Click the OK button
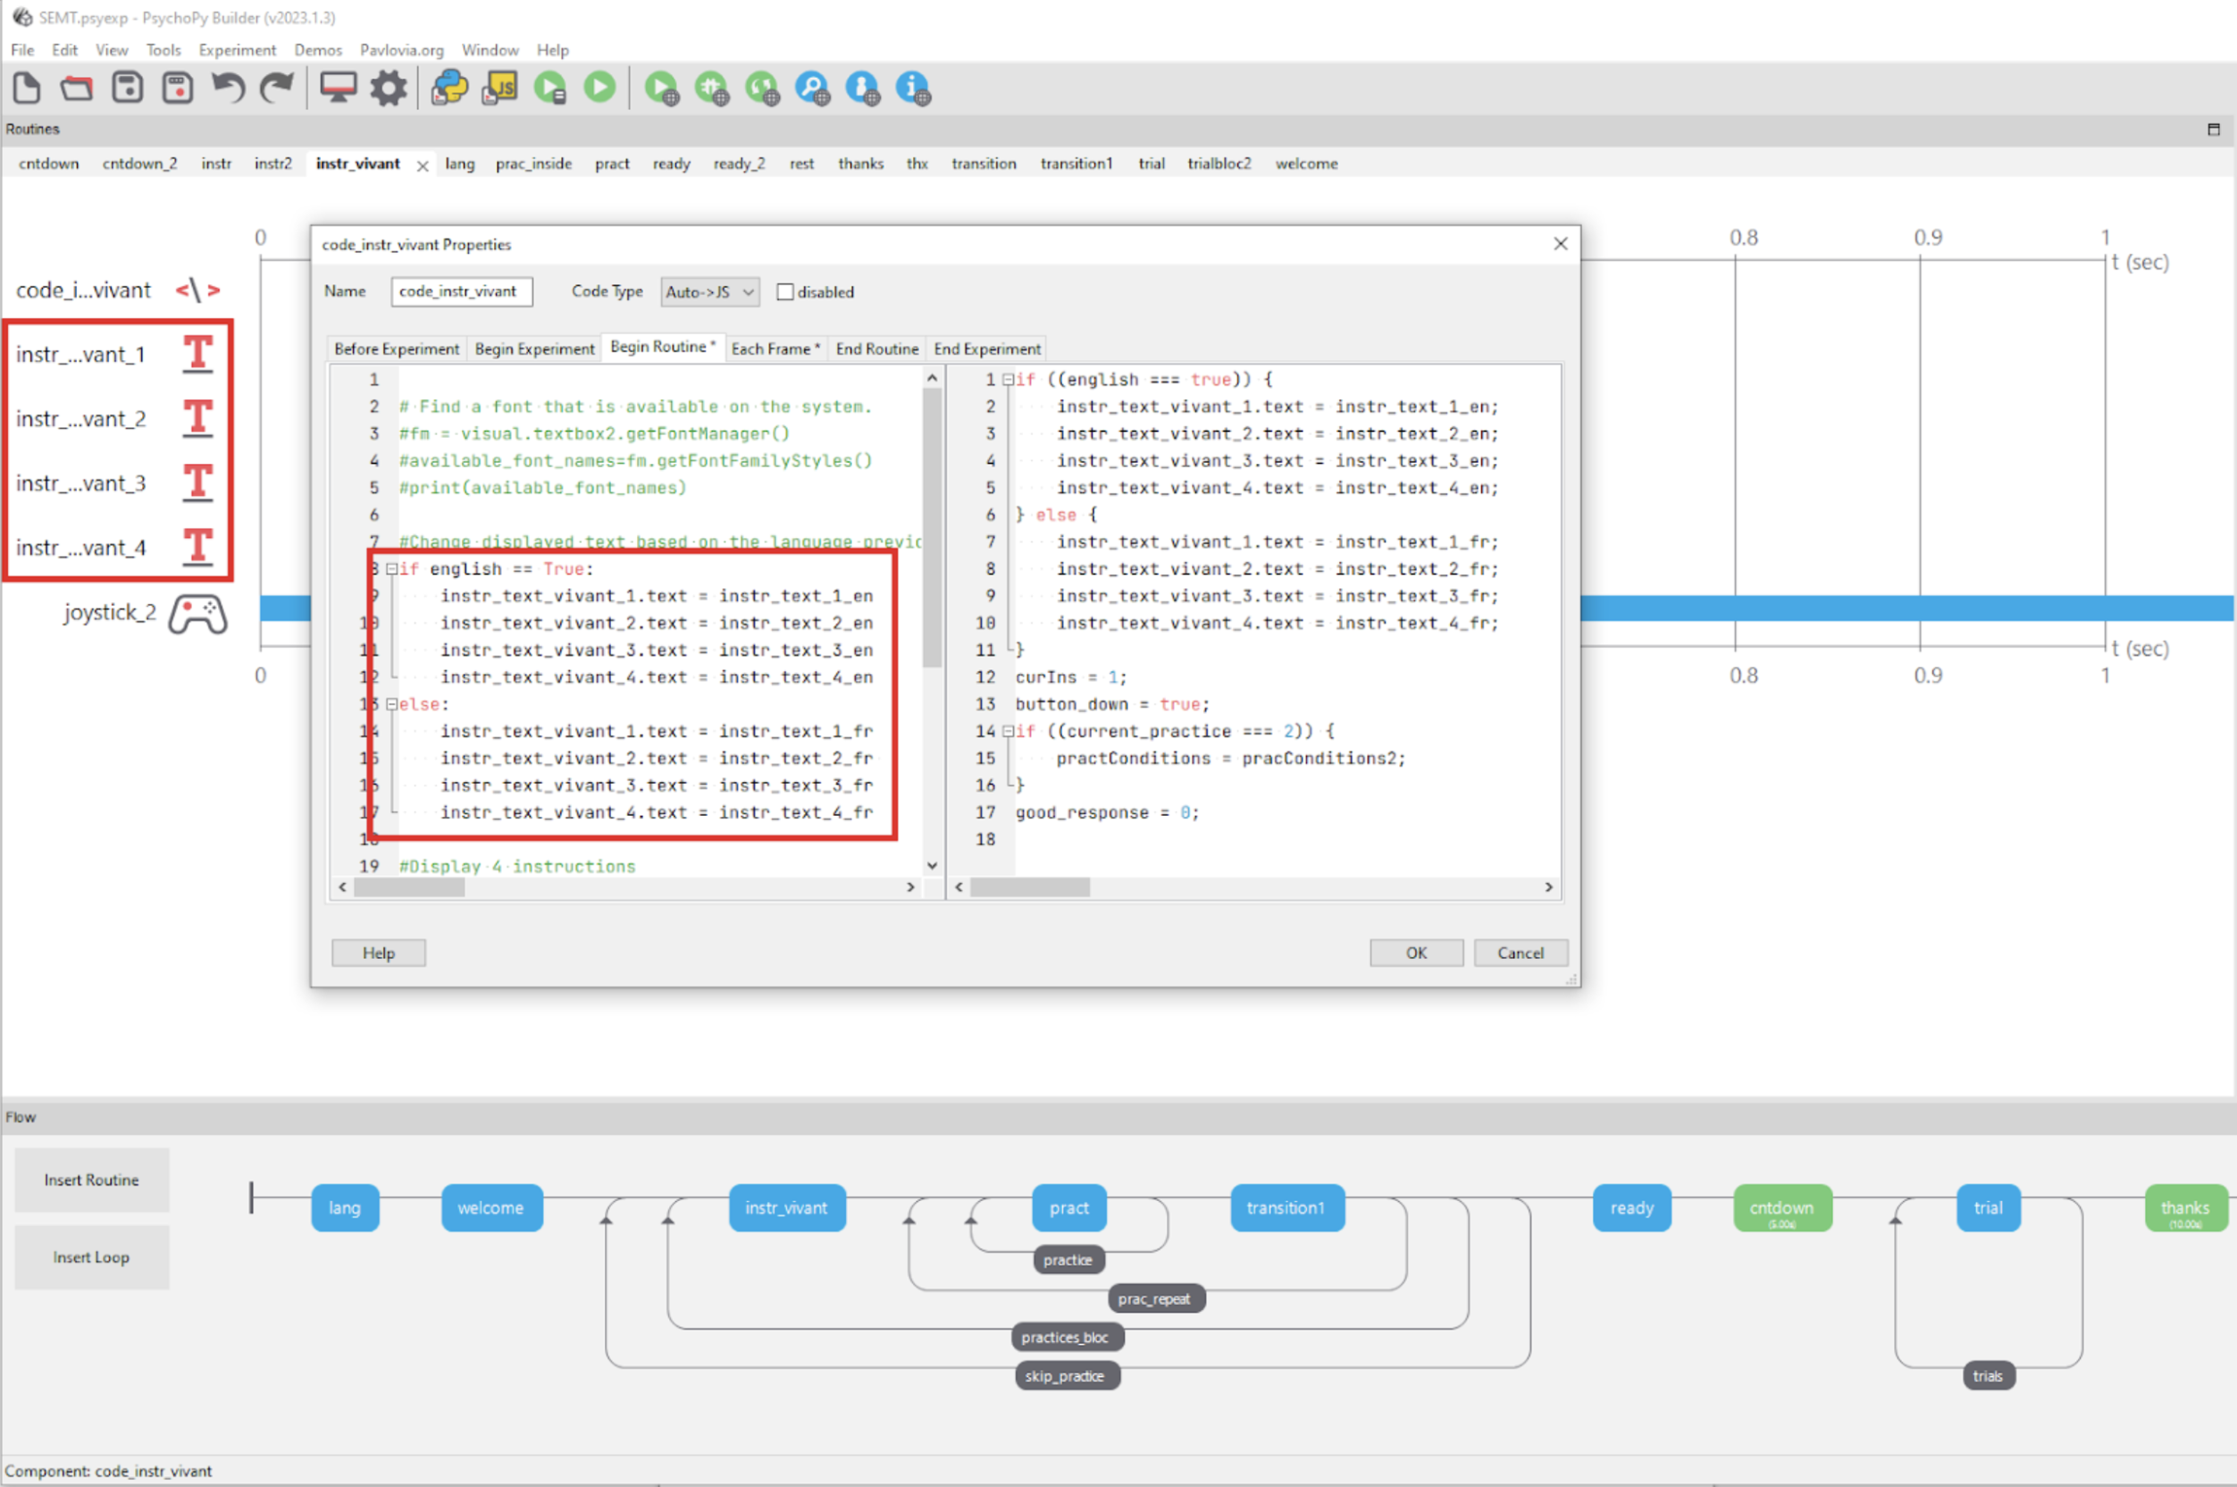This screenshot has width=2237, height=1487. coord(1416,952)
